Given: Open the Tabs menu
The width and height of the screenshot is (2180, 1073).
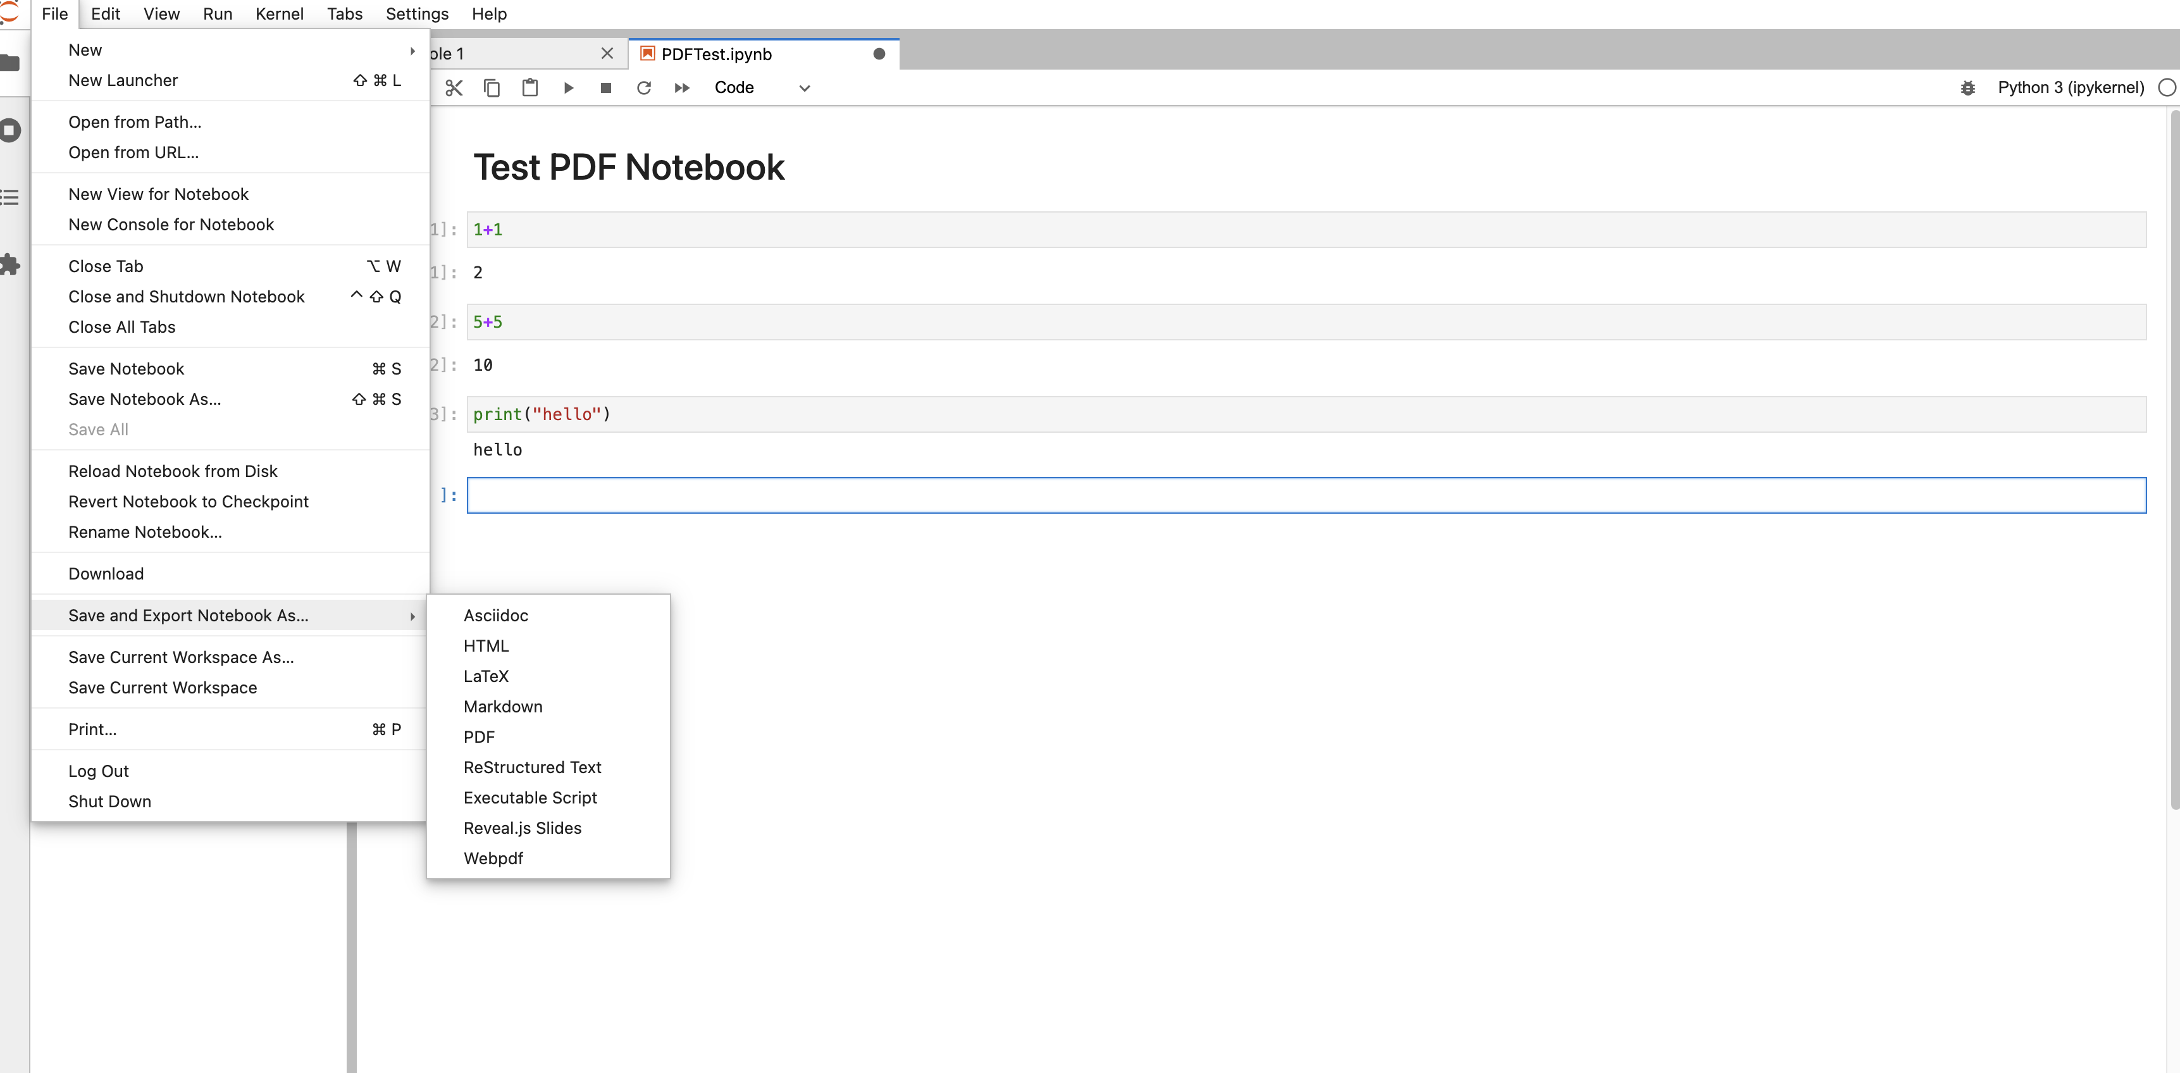Looking at the screenshot, I should point(344,15).
